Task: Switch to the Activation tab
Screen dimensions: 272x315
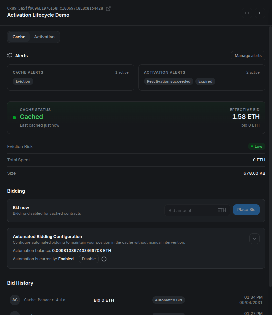Action: [44, 37]
